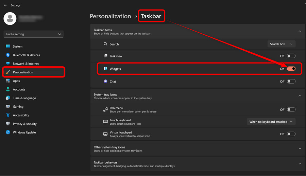Screen dimensions: 306x176
Task: Click the Virtual touchpad icon
Action: (x=105, y=134)
